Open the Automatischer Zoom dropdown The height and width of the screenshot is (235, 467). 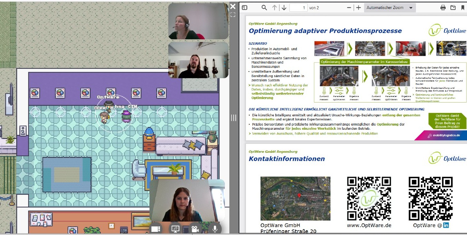pos(389,8)
